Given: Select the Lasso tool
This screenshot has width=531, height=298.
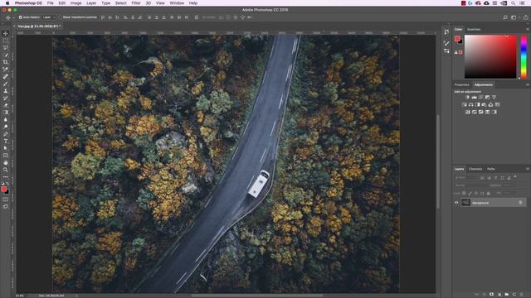Looking at the screenshot, I should tap(6, 48).
